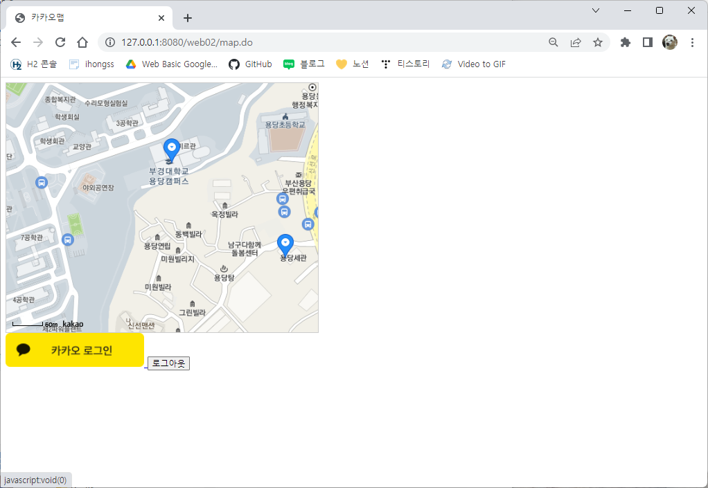
Task: Click the 용당탕 bathhouse icon
Action: tap(224, 269)
